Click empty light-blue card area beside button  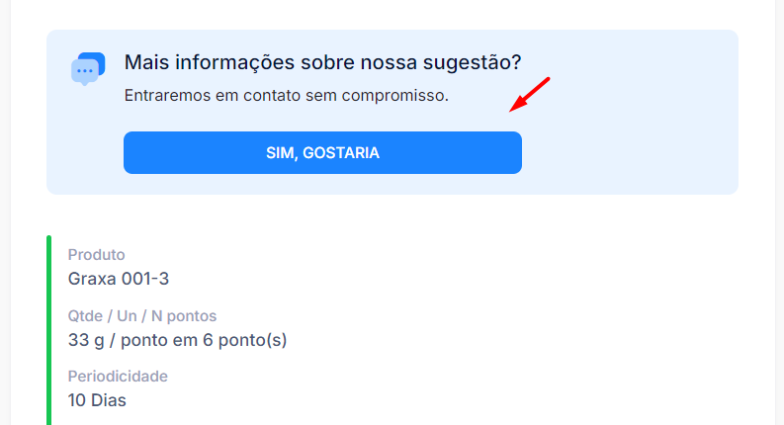coord(630,152)
